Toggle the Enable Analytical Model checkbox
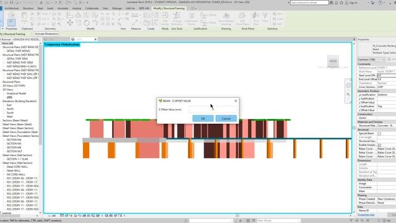396x223 pixels. pos(379,145)
